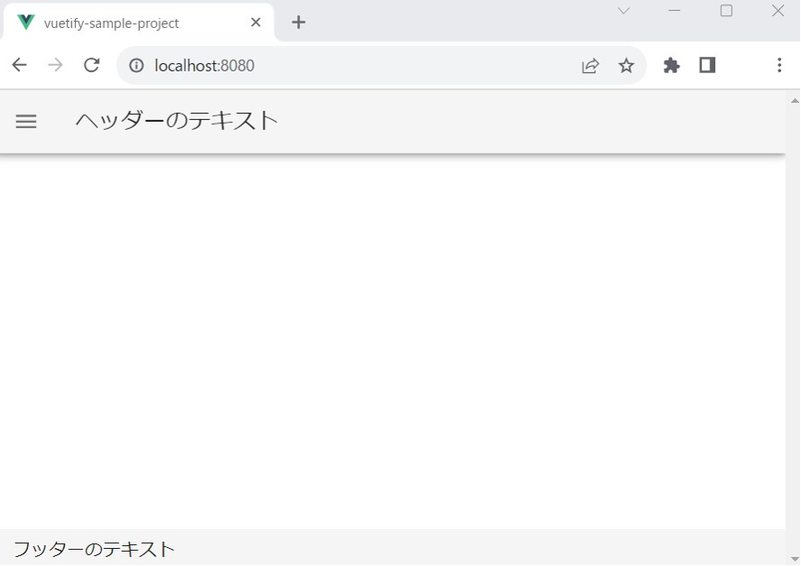Minimize the browser window
The width and height of the screenshot is (801, 566).
pyautogui.click(x=675, y=11)
